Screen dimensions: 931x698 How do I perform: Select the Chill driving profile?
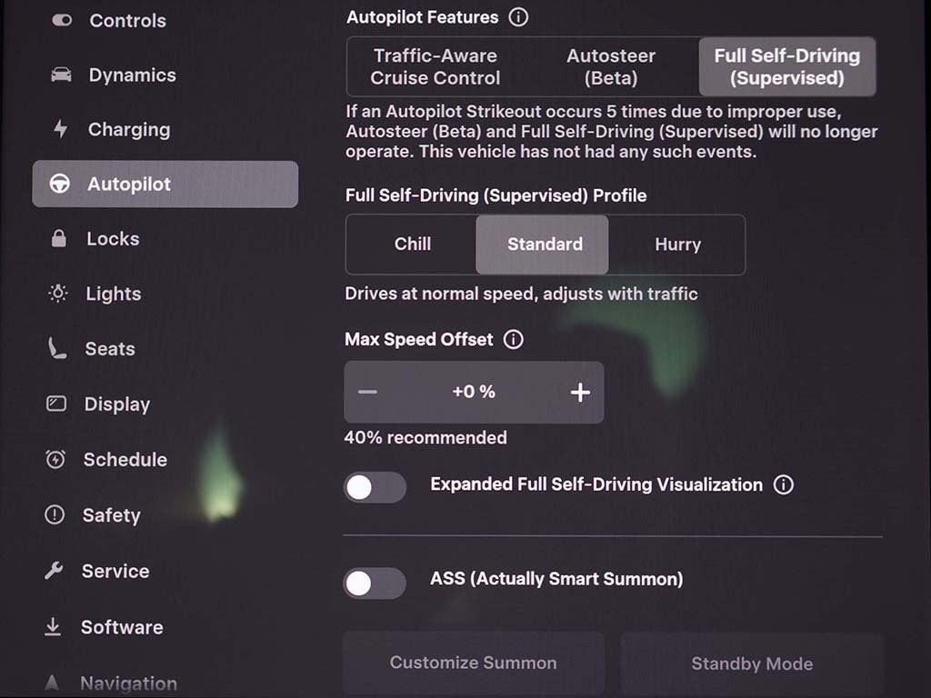tap(412, 244)
